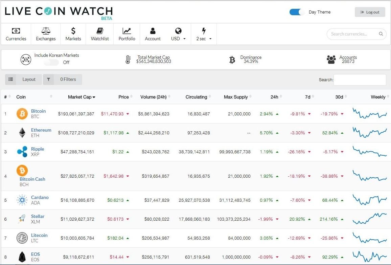Sort by the 24h change column
The image size is (391, 265).
(276, 97)
